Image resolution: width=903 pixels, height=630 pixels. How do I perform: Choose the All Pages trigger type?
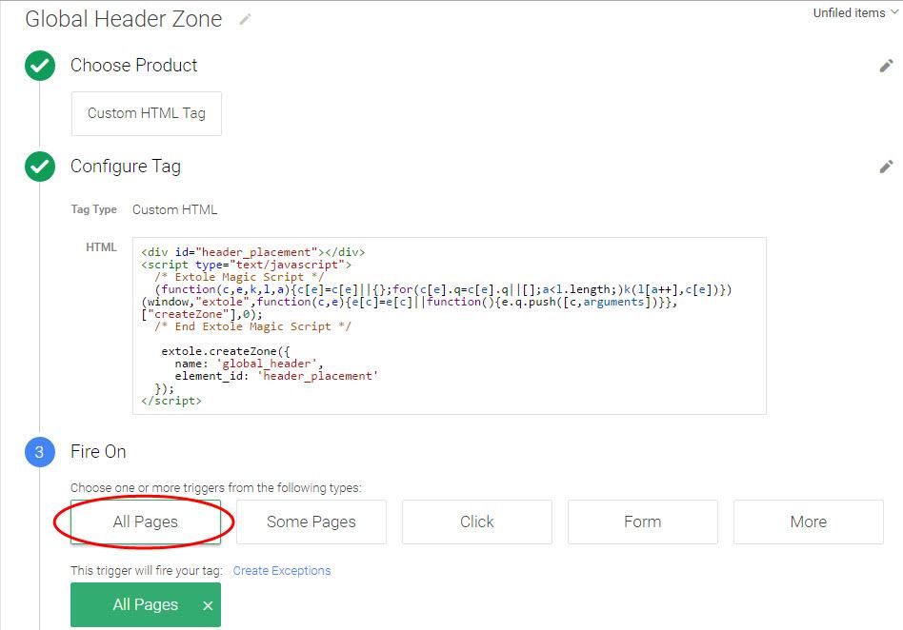pyautogui.click(x=146, y=522)
